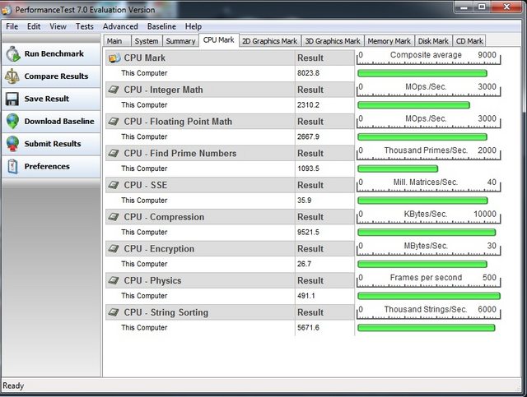Viewport: 527px width, 397px height.
Task: Click the SSE result value 35.9
Action: pyautogui.click(x=304, y=201)
